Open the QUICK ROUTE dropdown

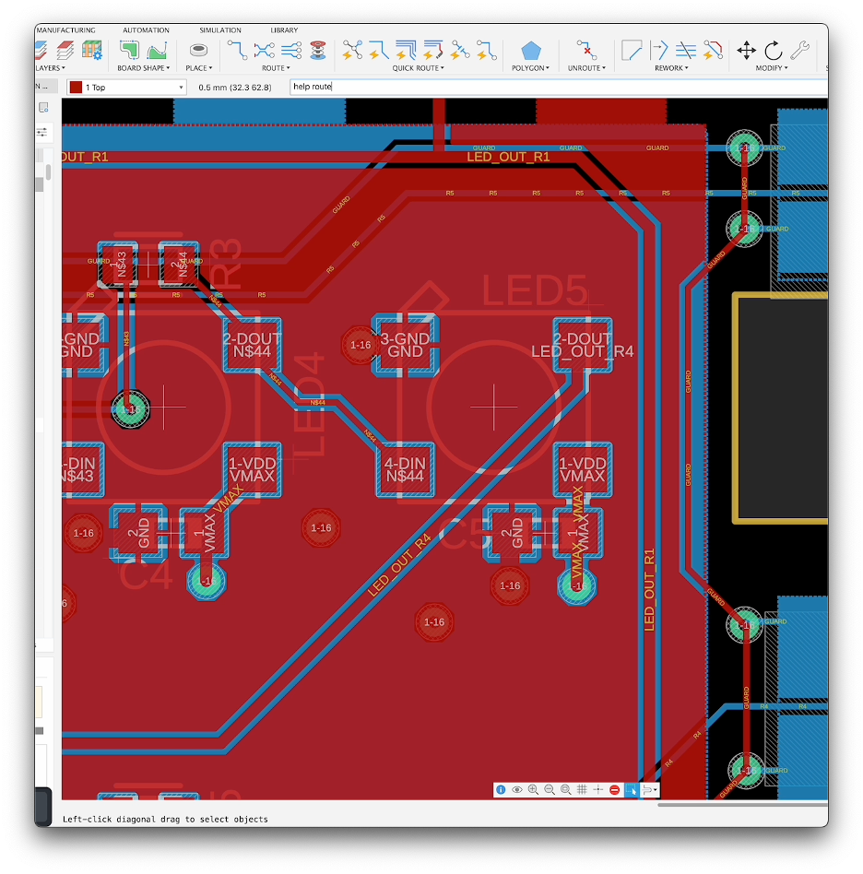[x=418, y=68]
